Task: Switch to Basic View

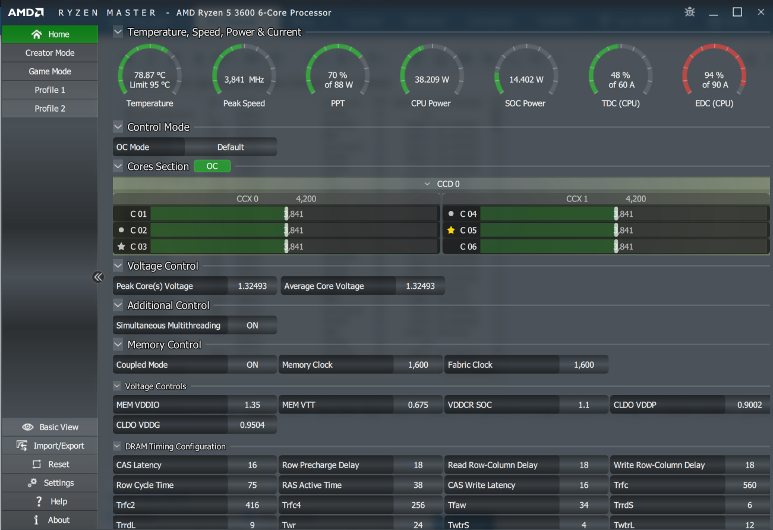Action: 50,427
